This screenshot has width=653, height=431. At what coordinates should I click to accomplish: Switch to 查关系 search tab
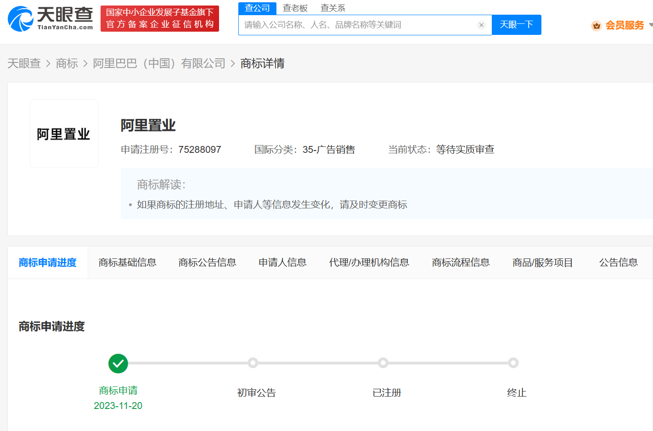click(x=332, y=8)
